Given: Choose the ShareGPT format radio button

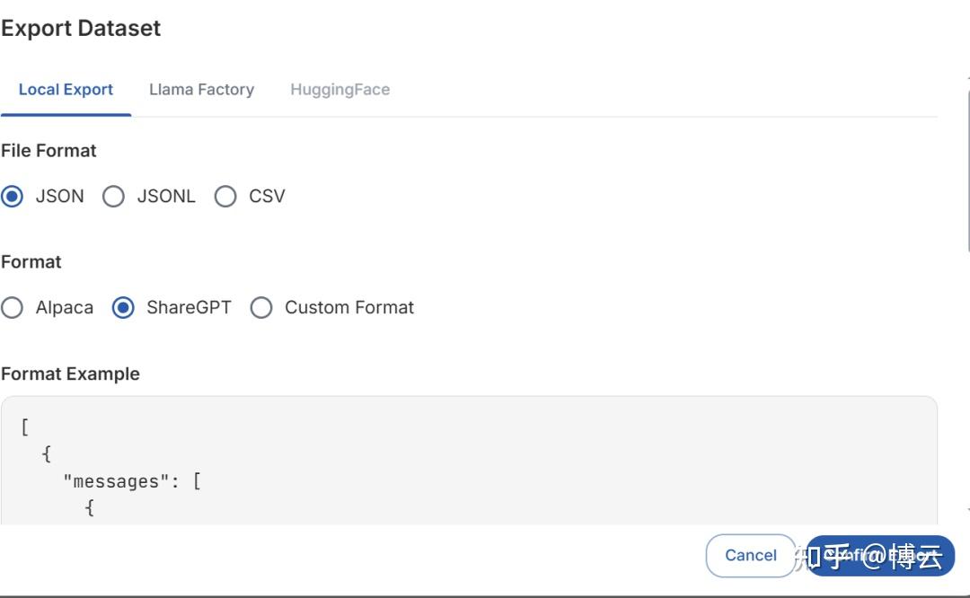Looking at the screenshot, I should [x=123, y=308].
